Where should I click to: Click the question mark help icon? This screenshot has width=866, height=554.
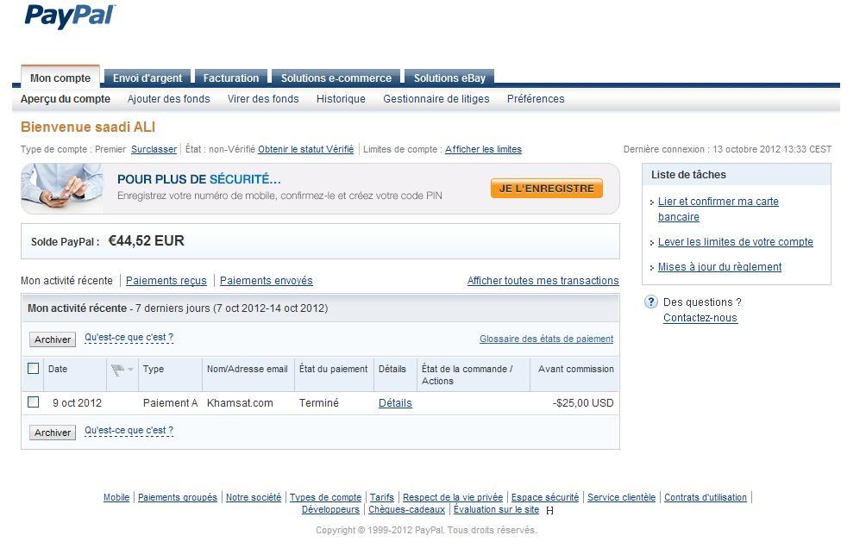click(x=651, y=302)
